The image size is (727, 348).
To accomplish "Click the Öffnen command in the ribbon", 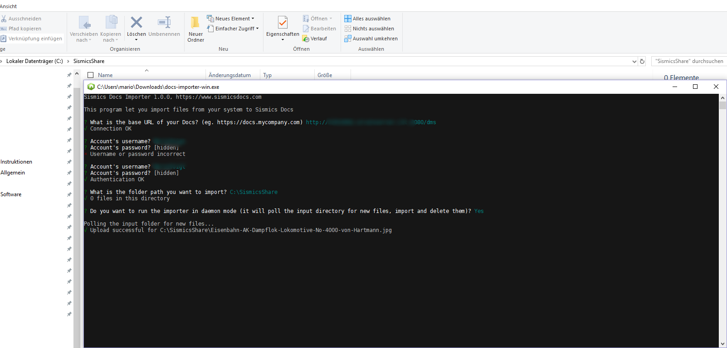I will (317, 19).
